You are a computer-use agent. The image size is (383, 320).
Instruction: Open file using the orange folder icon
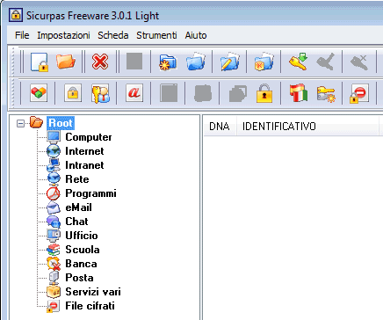66,62
